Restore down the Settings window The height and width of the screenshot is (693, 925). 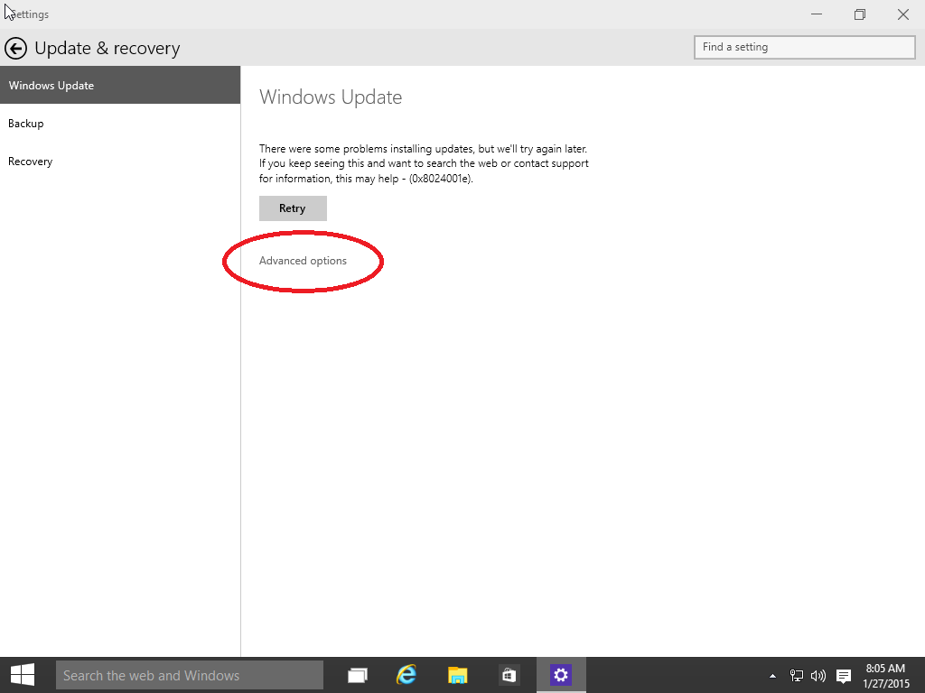pos(860,14)
